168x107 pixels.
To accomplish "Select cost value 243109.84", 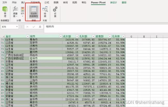I will pyautogui.click(x=71, y=40).
